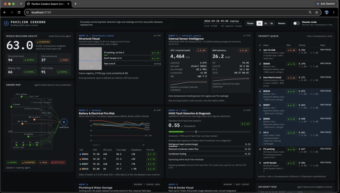Screen dimensions: 340x193
Task: Select the CH-1 chiller node on swarm map
Action: click(22, 97)
